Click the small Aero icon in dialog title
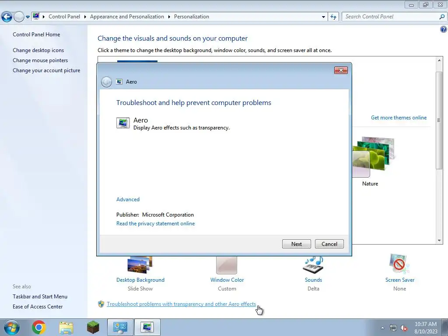This screenshot has height=336, width=448. click(x=119, y=82)
